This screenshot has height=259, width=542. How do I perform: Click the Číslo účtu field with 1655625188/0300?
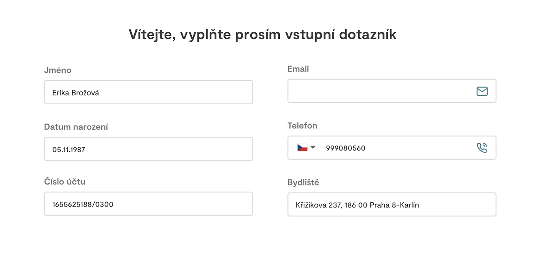point(148,204)
